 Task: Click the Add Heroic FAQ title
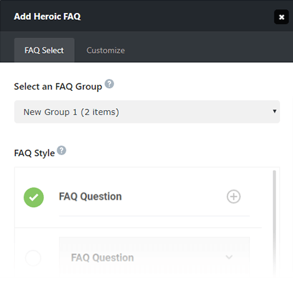tap(47, 17)
